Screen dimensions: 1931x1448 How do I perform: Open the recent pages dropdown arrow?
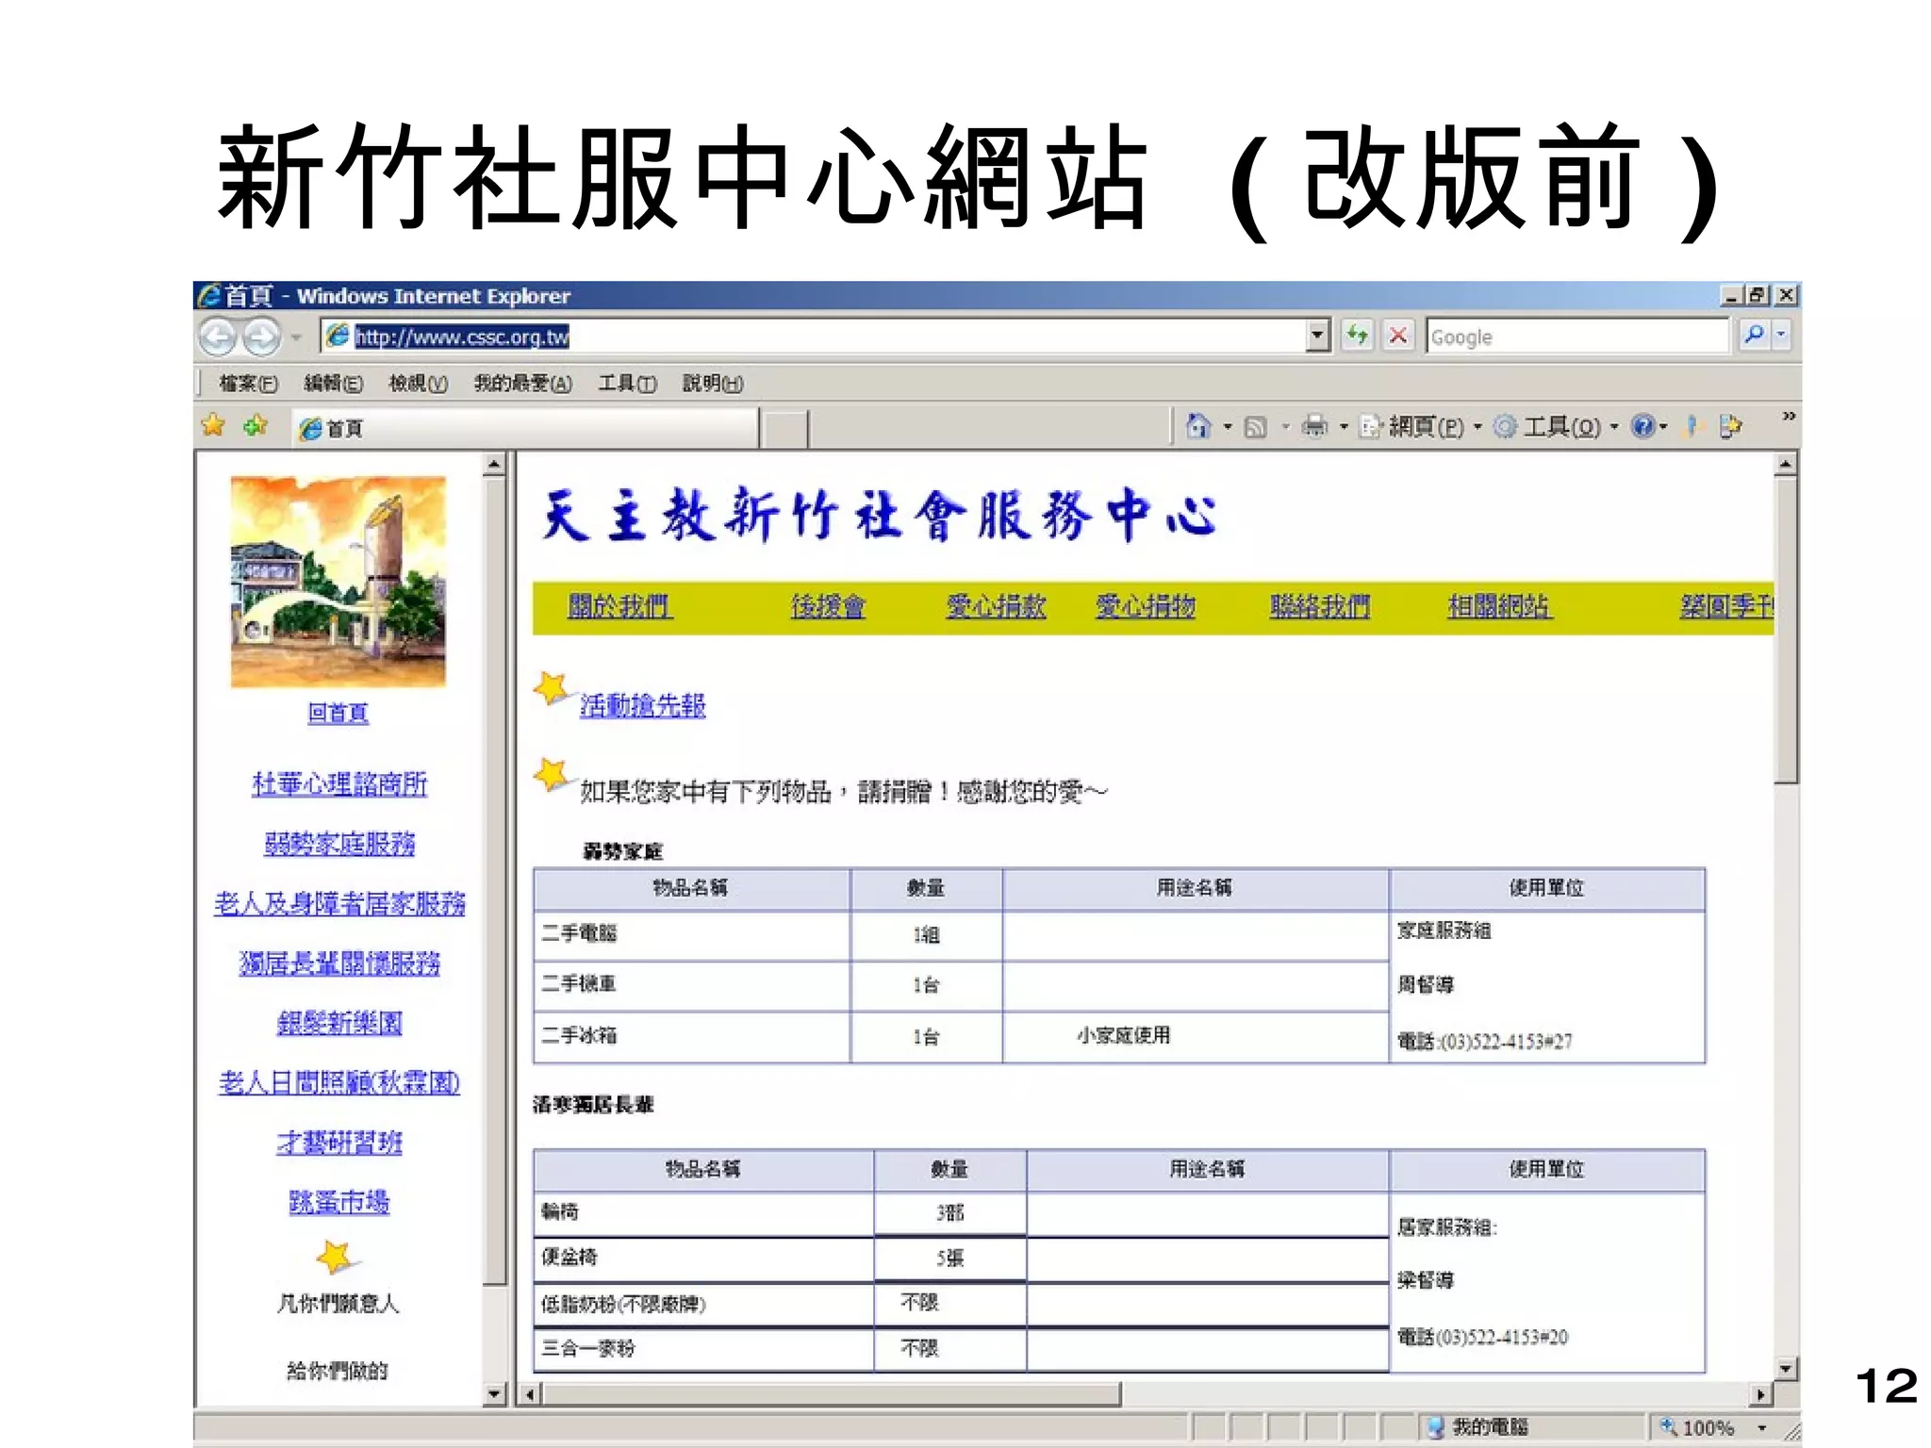coord(296,337)
